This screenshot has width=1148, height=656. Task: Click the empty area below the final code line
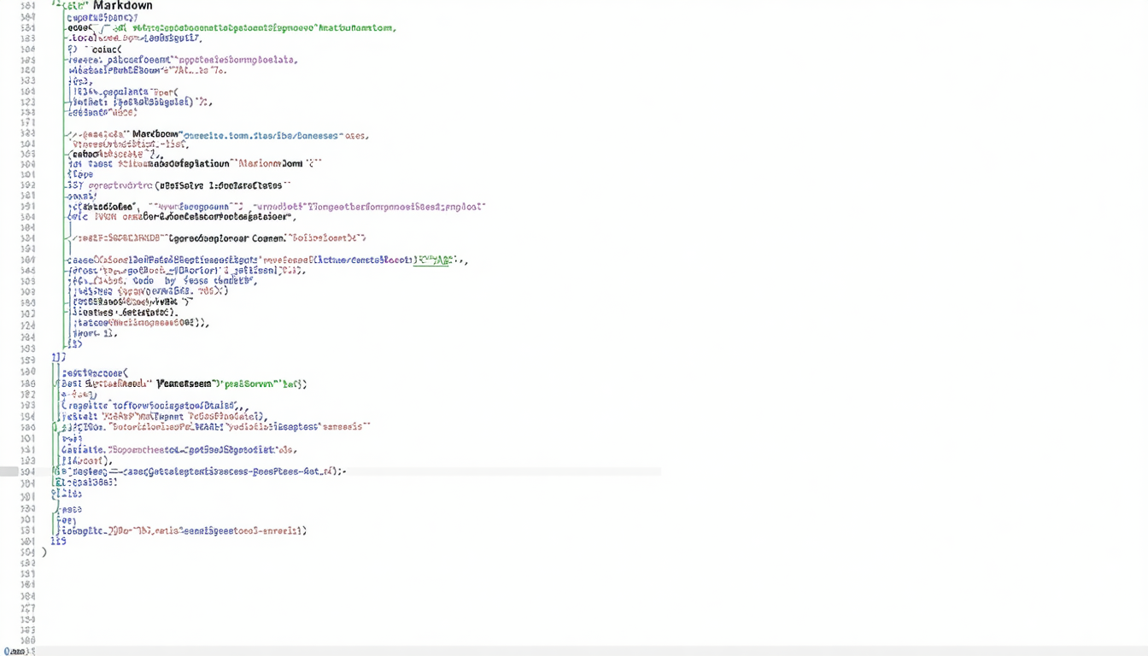coord(342,598)
